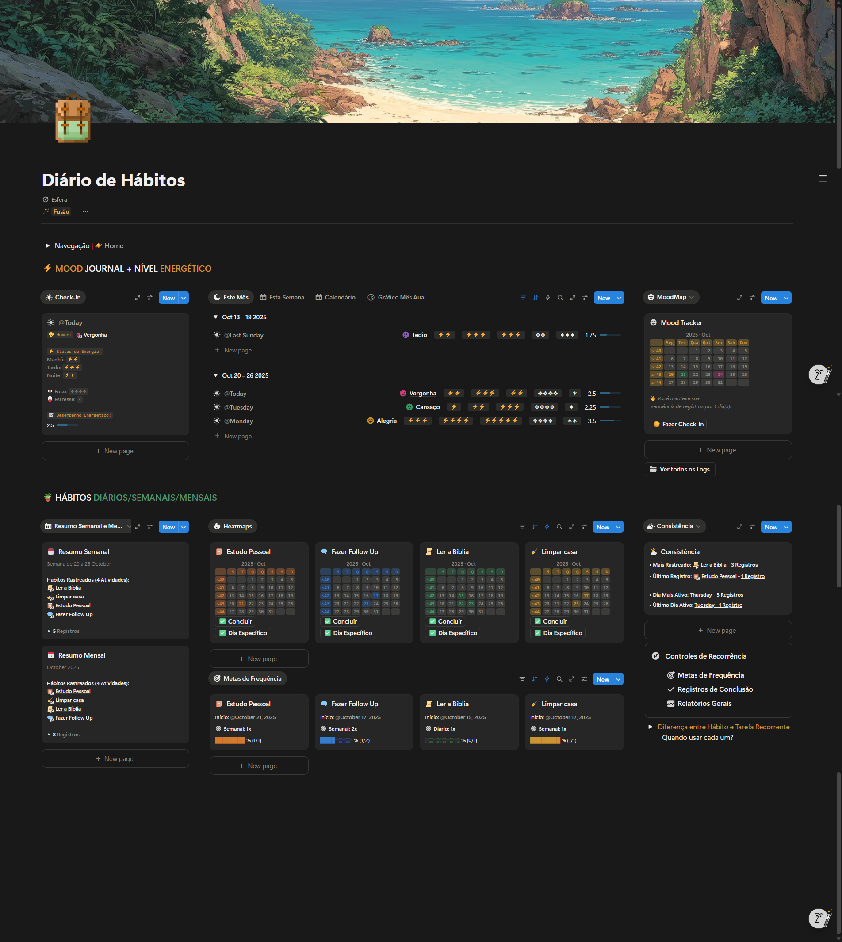Check Concluir on Estudo Pessoal heatmap card

222,621
